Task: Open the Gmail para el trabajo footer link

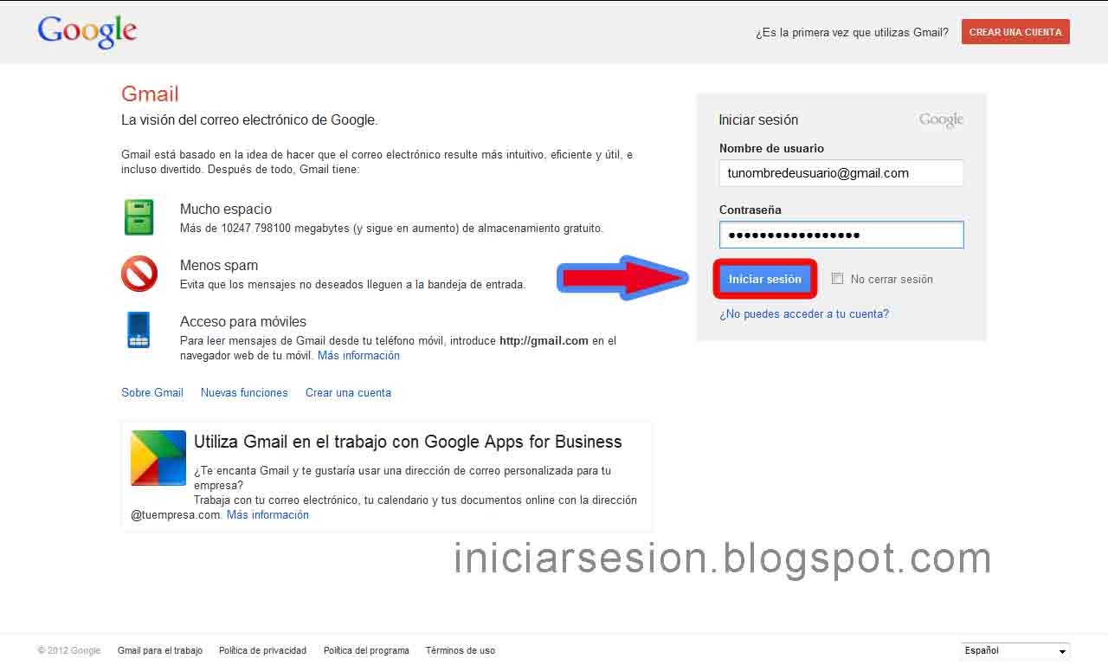Action: tap(160, 650)
